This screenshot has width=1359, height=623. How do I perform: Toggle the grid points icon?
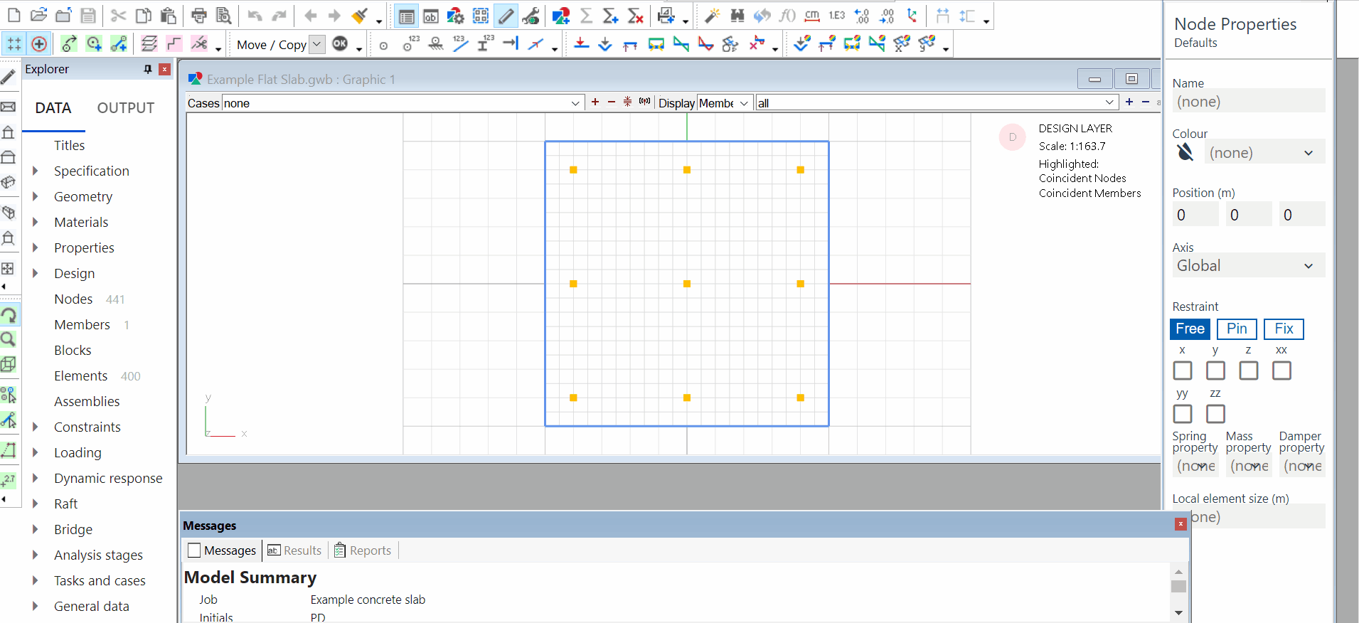tap(14, 44)
